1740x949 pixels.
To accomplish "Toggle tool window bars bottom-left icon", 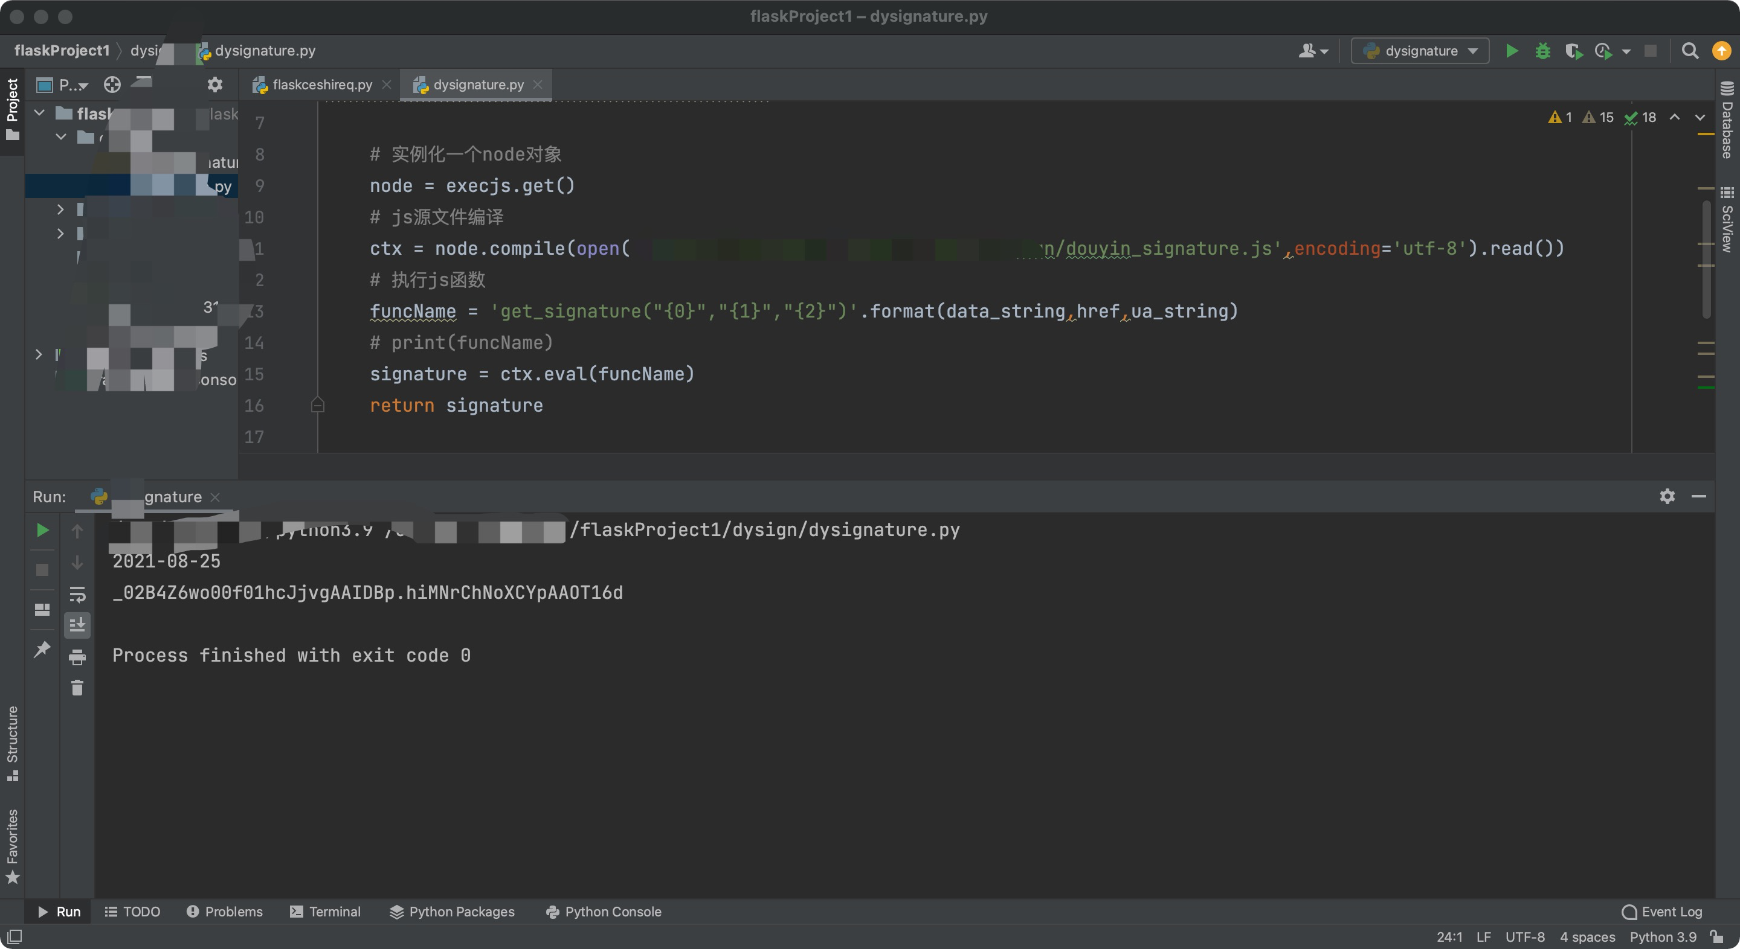I will click(x=14, y=937).
